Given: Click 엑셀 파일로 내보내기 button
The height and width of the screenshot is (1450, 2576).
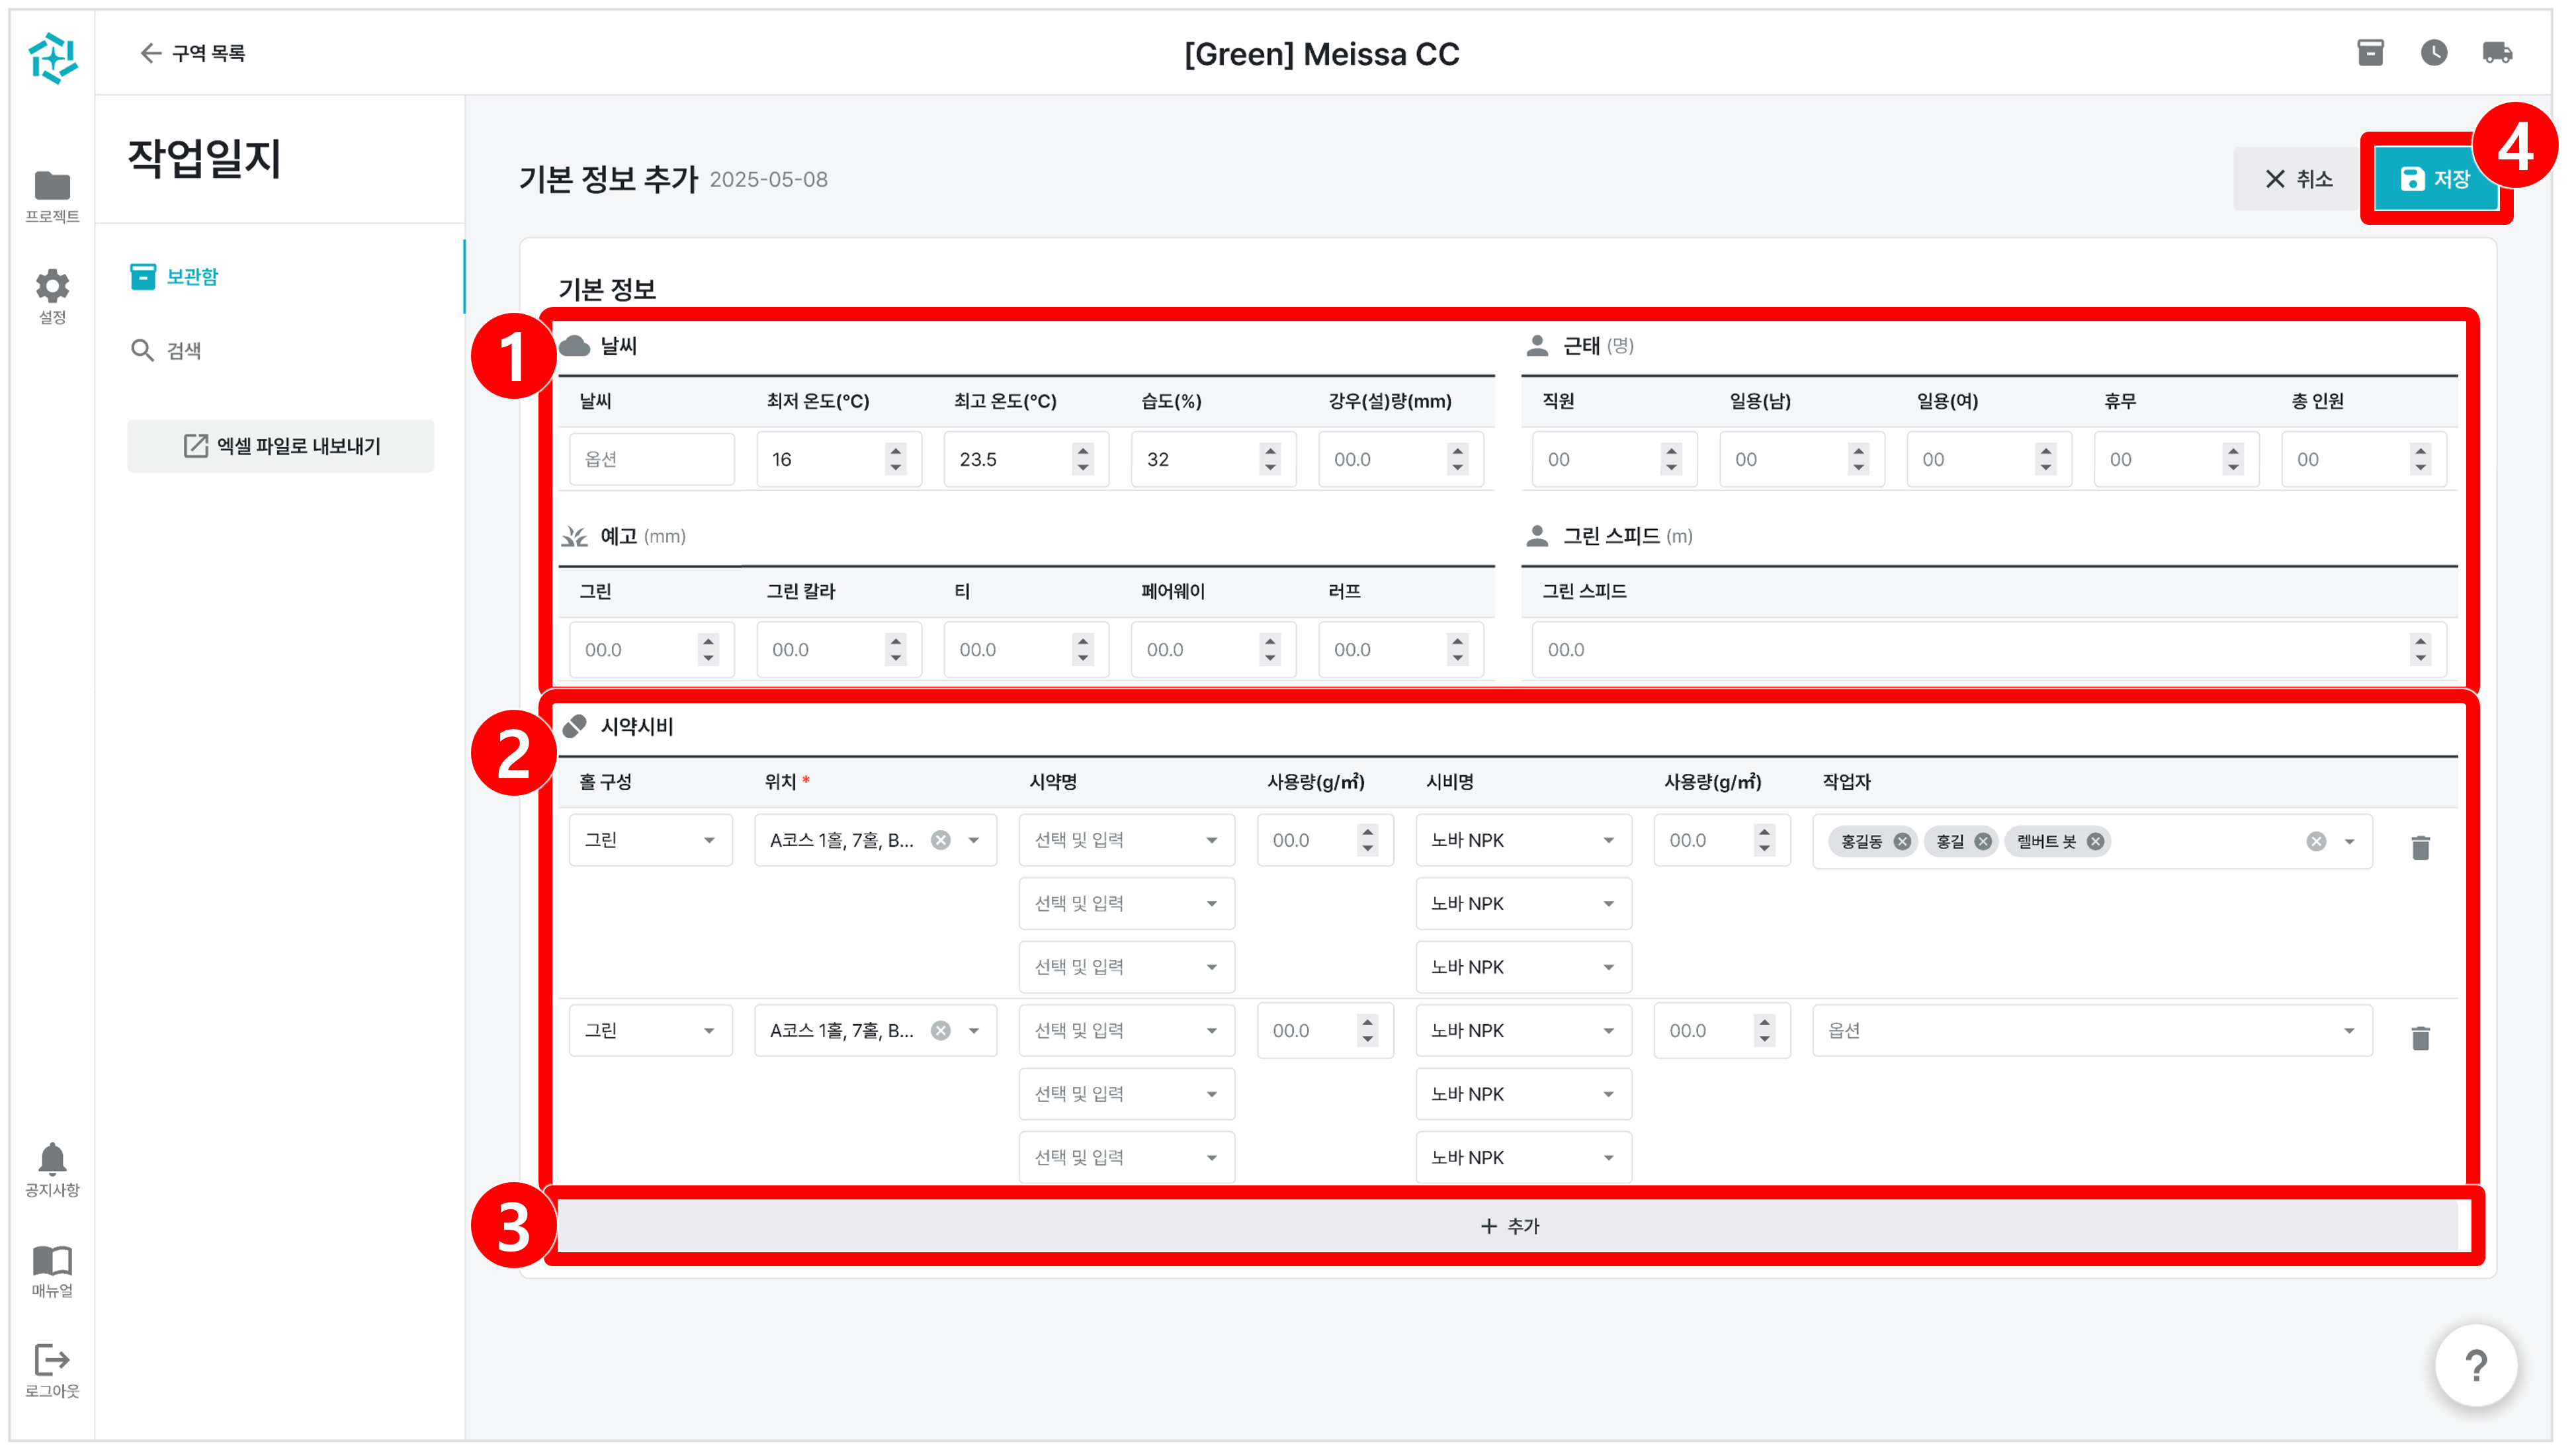Looking at the screenshot, I should pyautogui.click(x=280, y=446).
